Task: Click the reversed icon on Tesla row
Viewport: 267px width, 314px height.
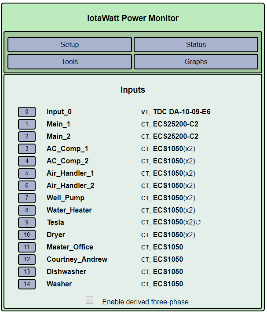Action: [198, 222]
